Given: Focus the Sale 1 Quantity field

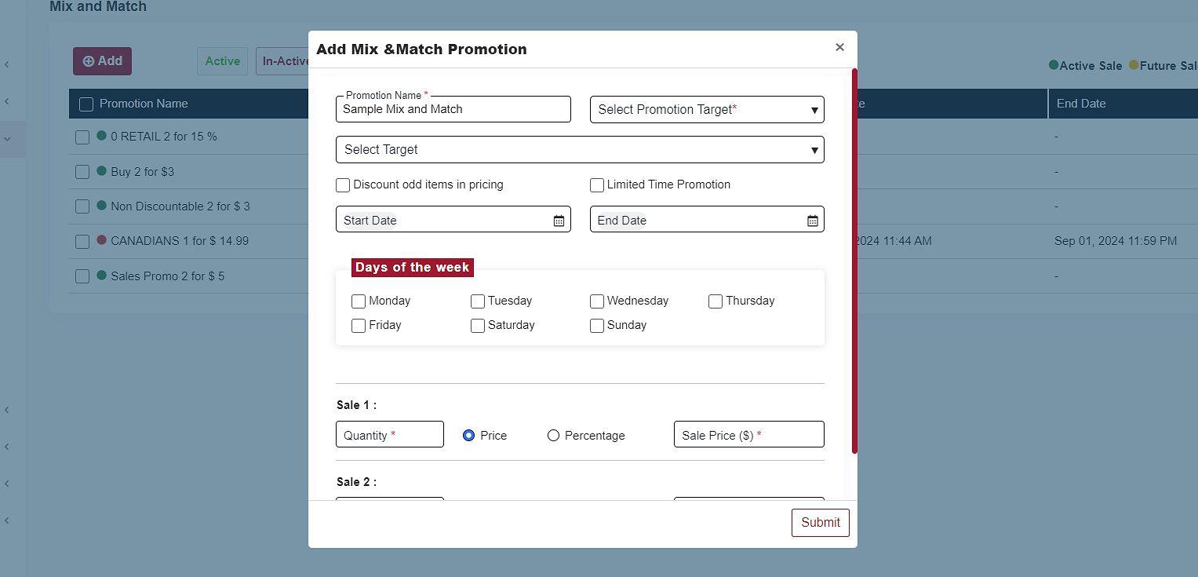Looking at the screenshot, I should pos(389,435).
